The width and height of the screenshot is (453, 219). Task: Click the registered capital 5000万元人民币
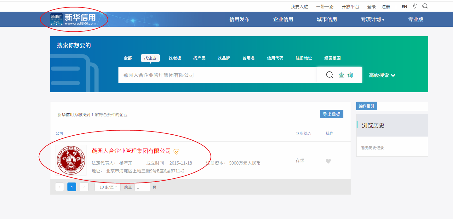coord(245,163)
